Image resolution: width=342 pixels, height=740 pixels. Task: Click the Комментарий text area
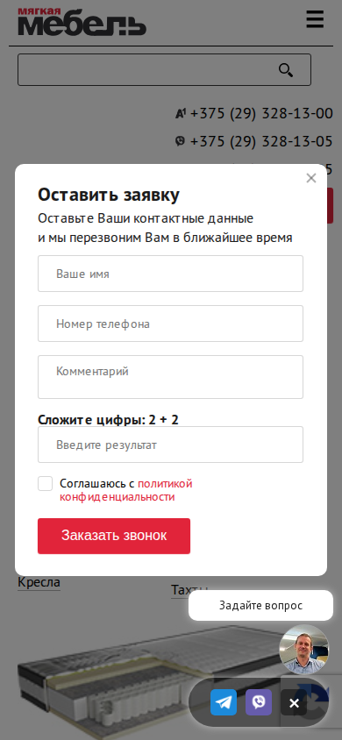170,377
